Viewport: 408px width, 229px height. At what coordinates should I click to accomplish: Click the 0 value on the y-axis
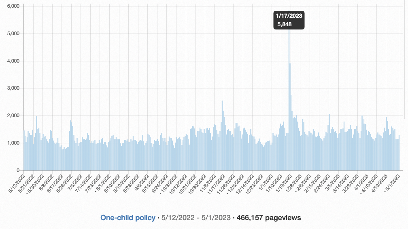(x=18, y=170)
